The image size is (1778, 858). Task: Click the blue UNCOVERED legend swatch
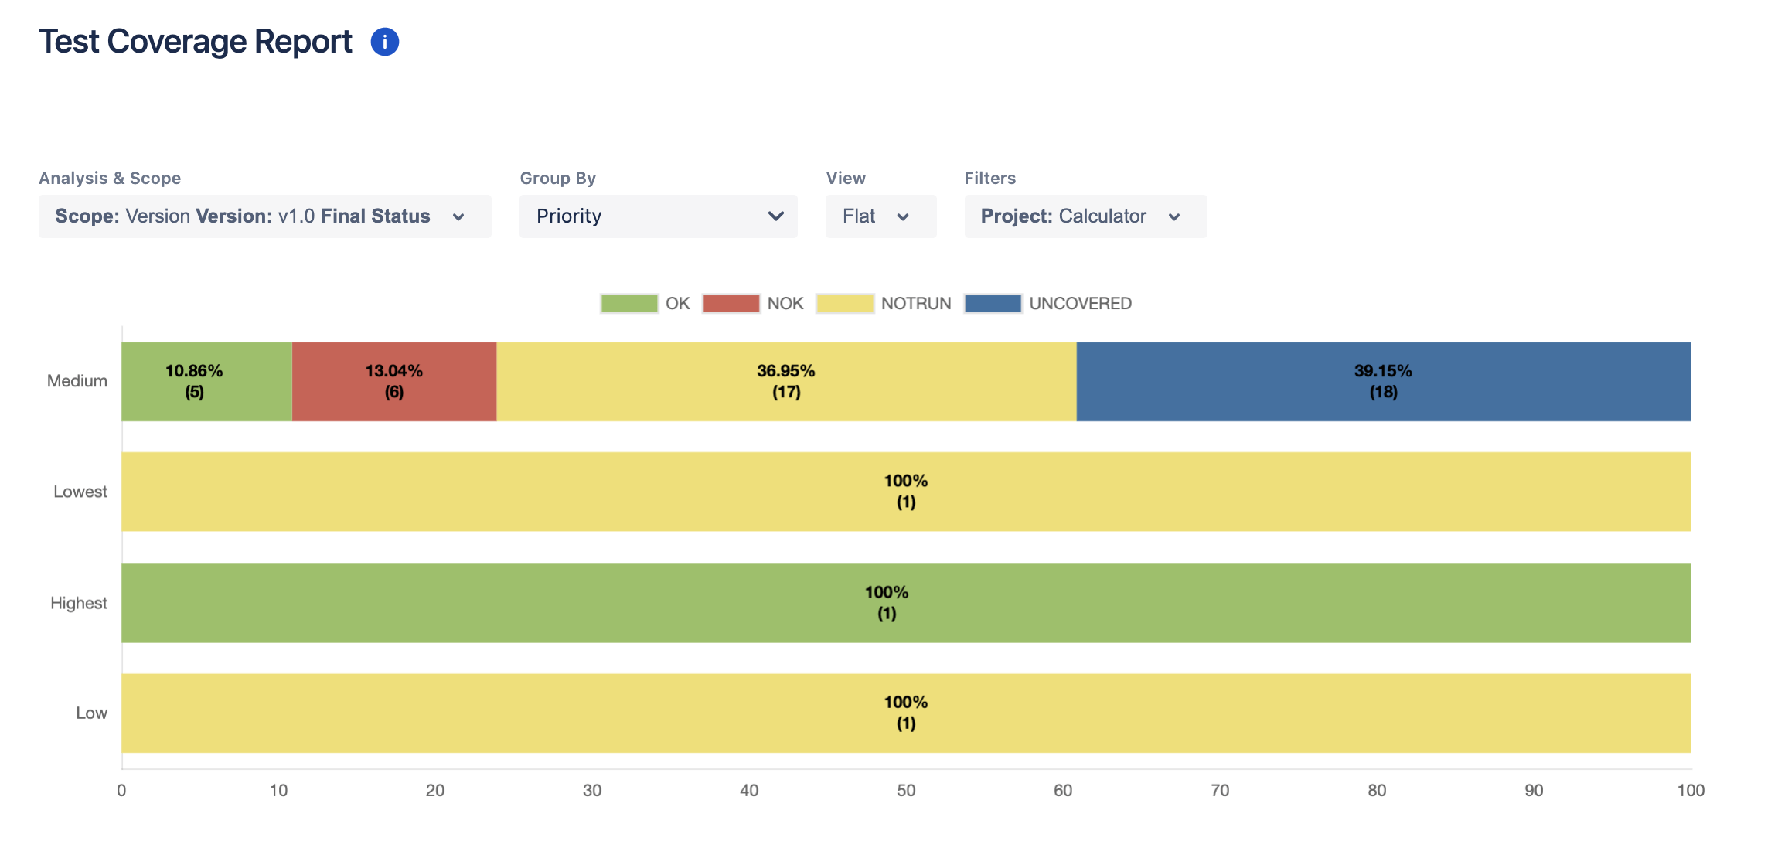[992, 302]
